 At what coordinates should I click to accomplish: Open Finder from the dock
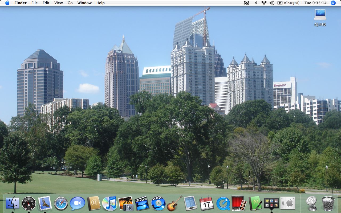(x=13, y=203)
